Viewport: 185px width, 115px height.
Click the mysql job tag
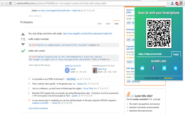click(x=129, y=62)
